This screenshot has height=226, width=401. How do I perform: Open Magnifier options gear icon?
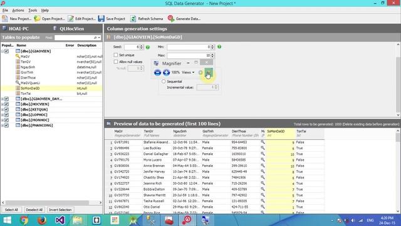coord(200,73)
